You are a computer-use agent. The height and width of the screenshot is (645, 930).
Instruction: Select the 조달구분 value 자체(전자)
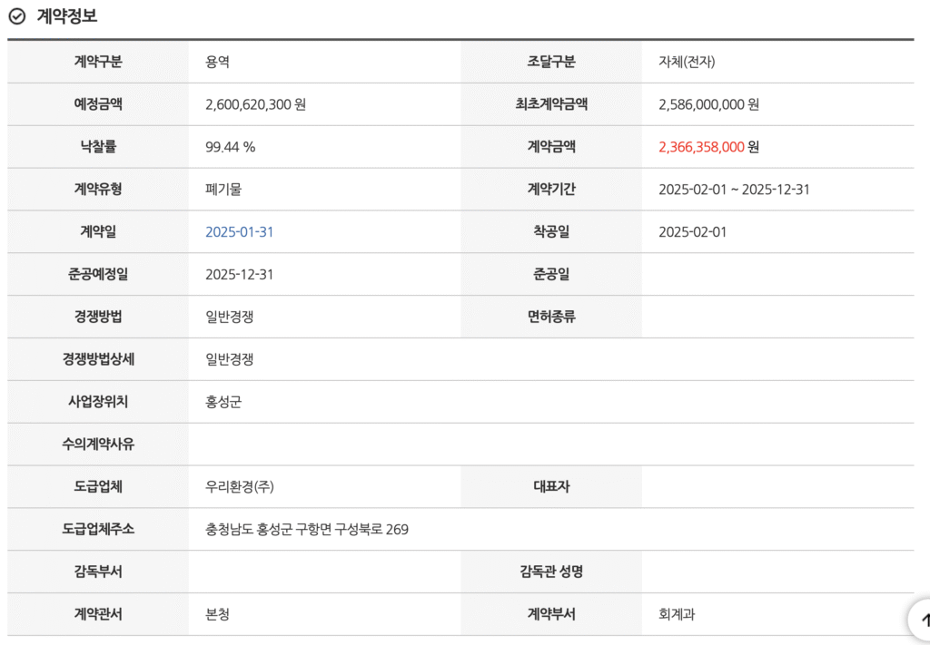tap(693, 62)
